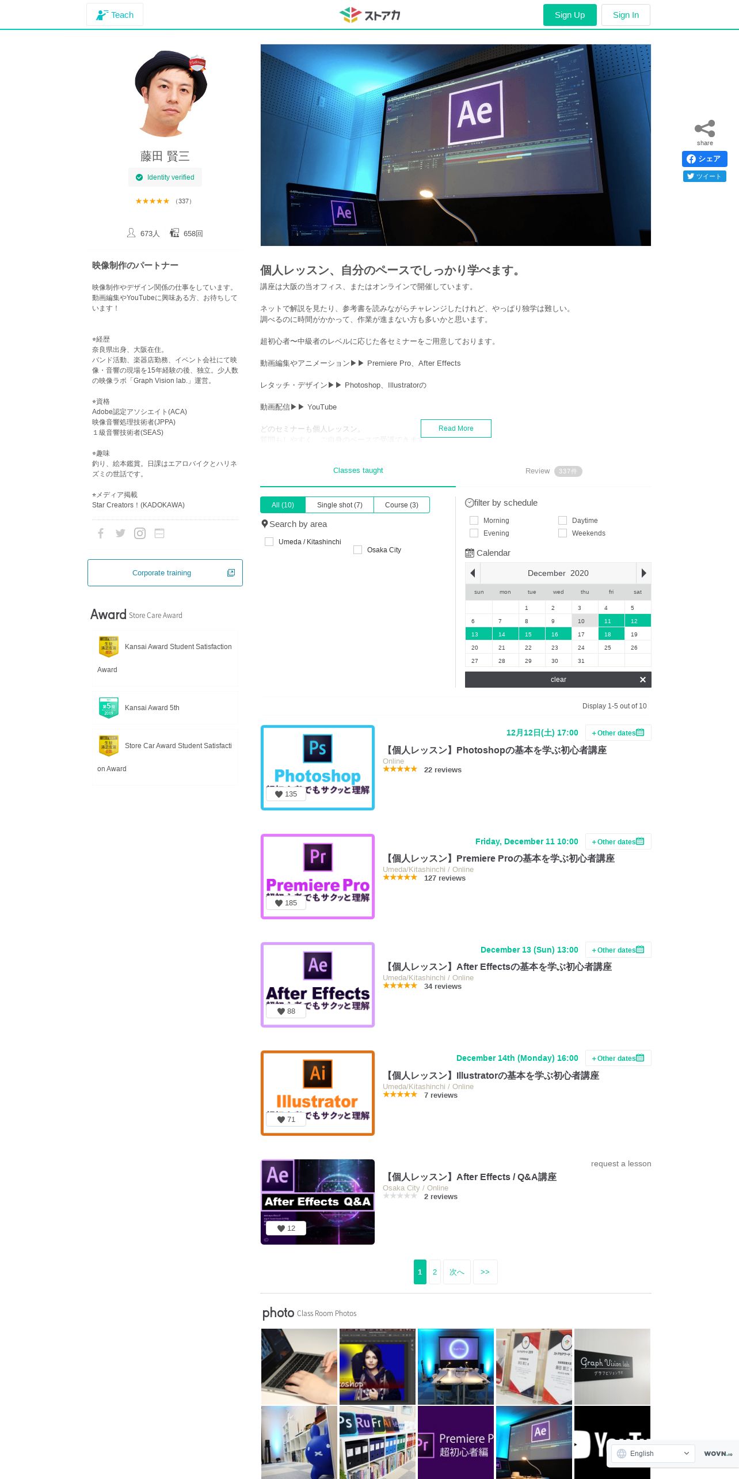Open Other dates for the Illustrator class
This screenshot has height=1479, width=739.
tap(618, 1059)
